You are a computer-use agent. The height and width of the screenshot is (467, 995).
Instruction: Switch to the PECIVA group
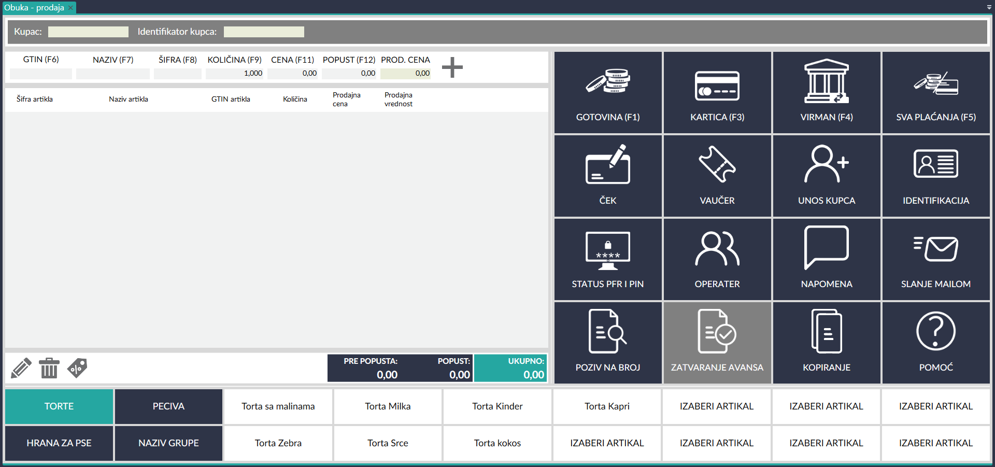(x=168, y=406)
